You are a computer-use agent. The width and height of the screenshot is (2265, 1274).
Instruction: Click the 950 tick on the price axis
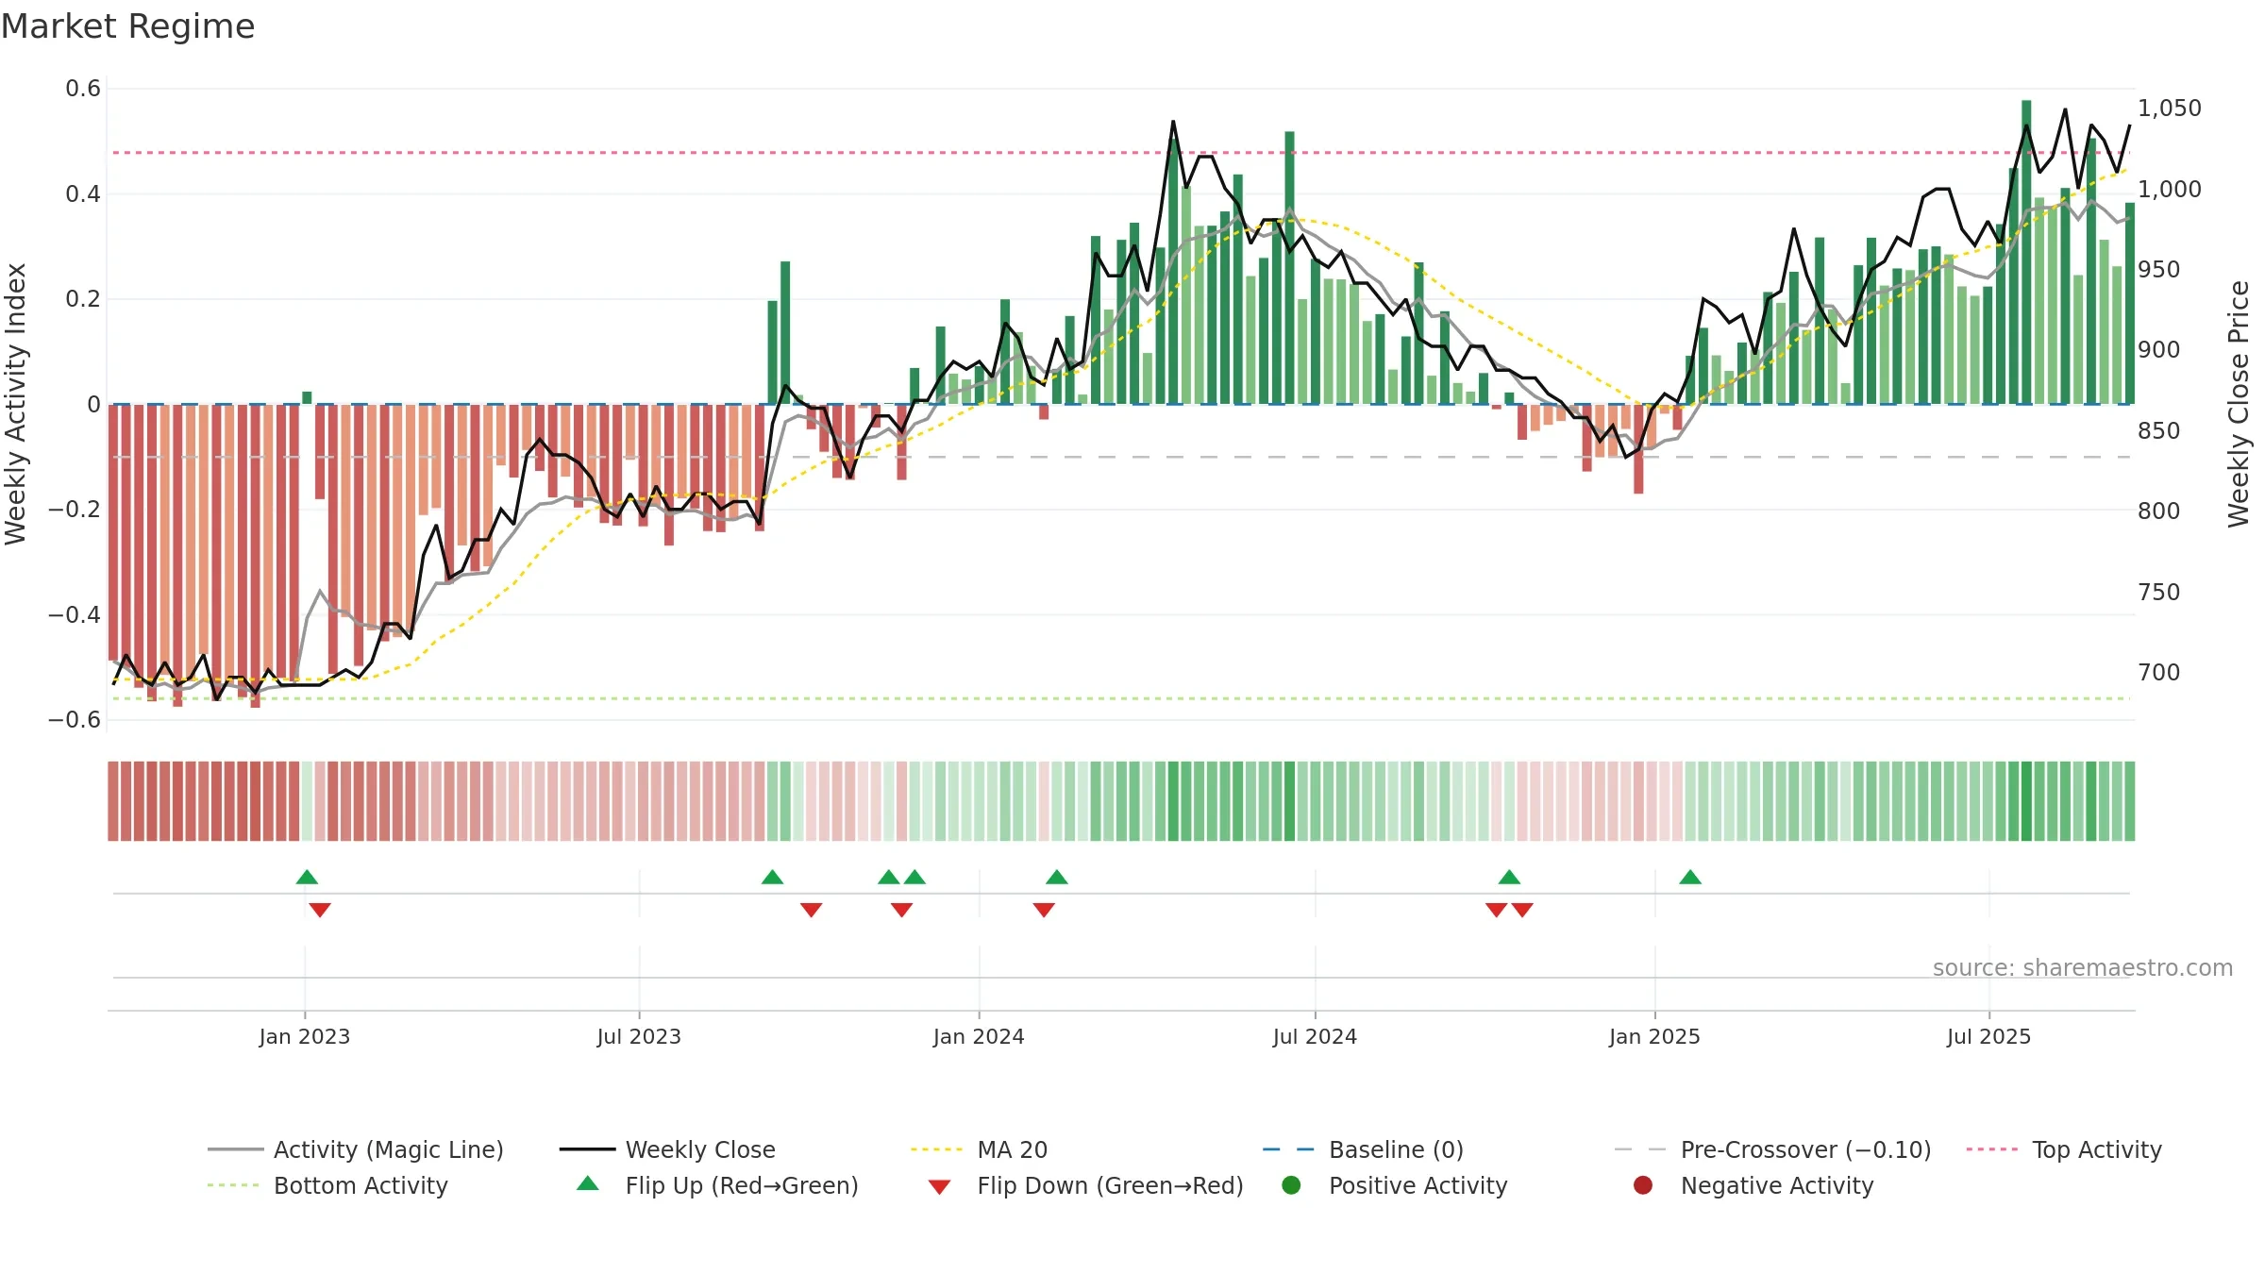tap(2159, 270)
